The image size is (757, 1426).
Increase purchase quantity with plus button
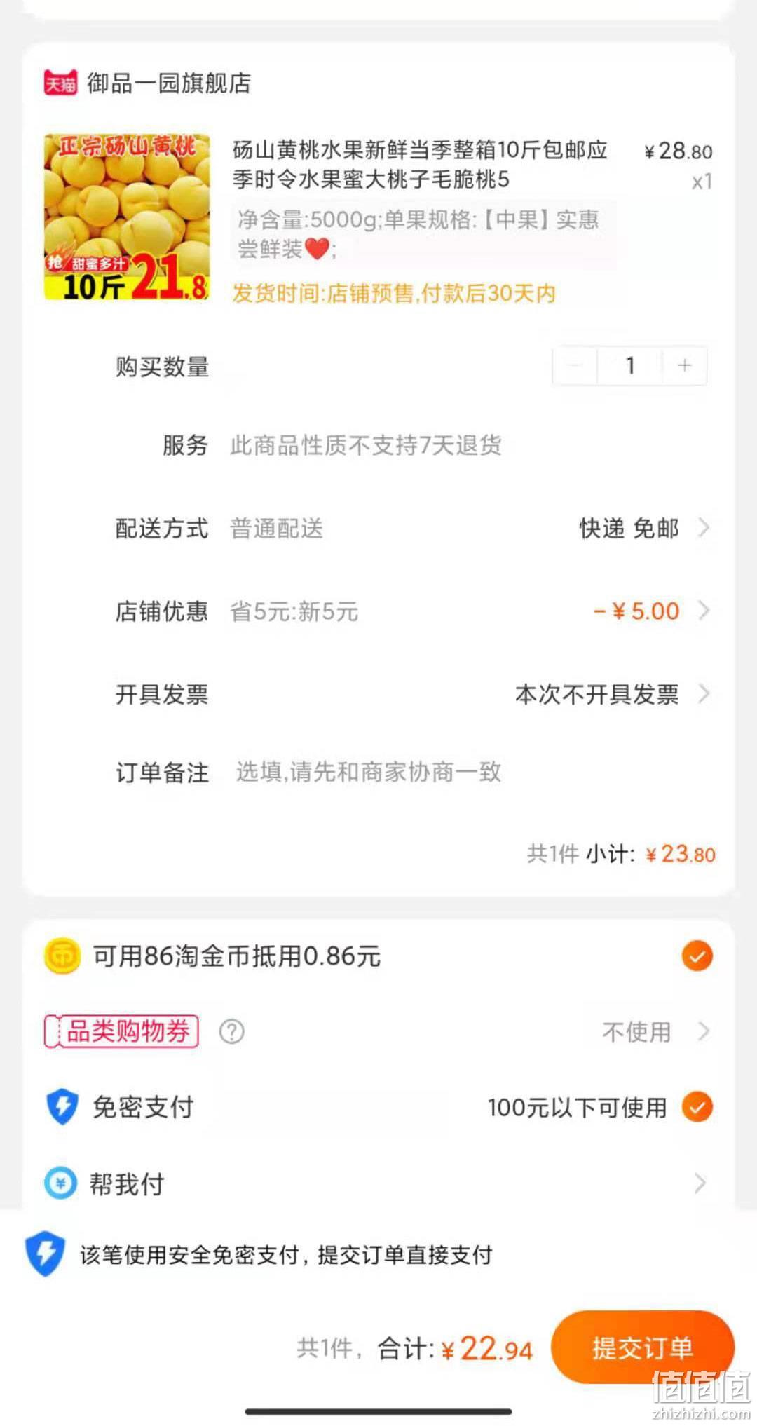pos(684,365)
